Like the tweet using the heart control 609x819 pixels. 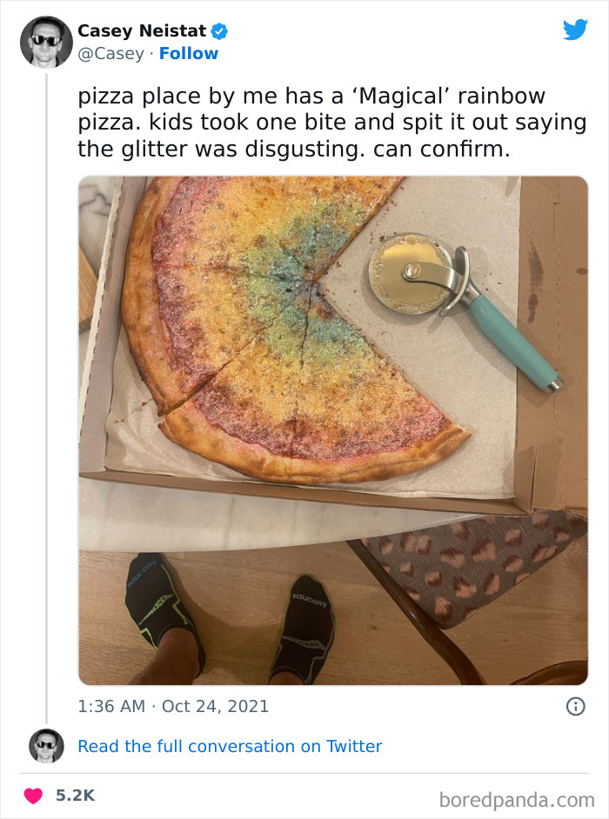click(34, 793)
